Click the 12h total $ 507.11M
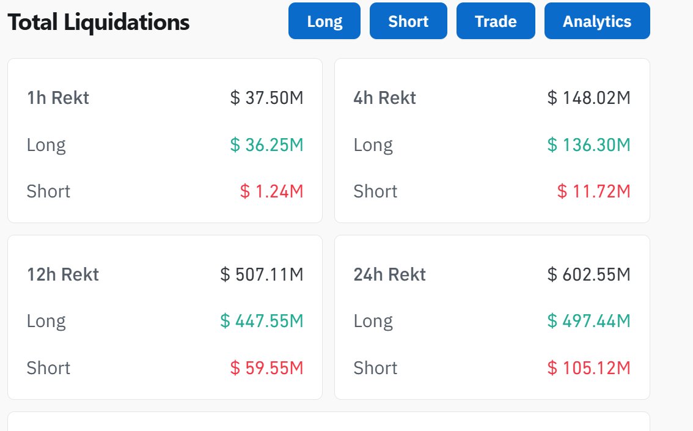 point(262,274)
